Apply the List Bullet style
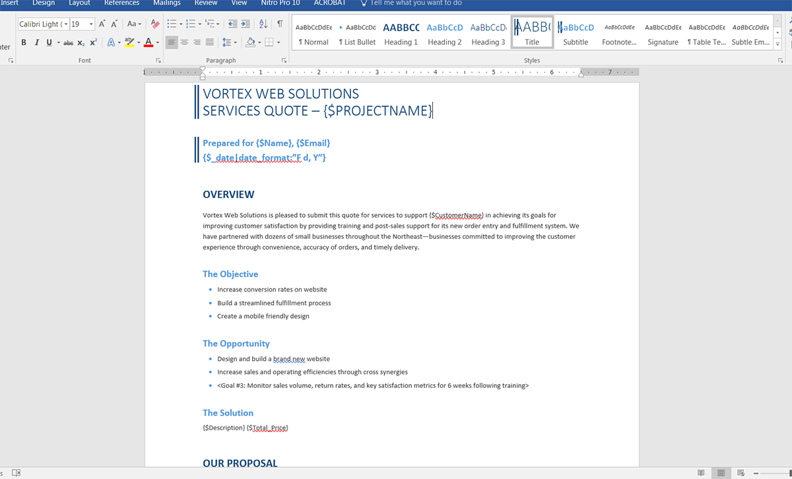The width and height of the screenshot is (792, 479). point(358,33)
